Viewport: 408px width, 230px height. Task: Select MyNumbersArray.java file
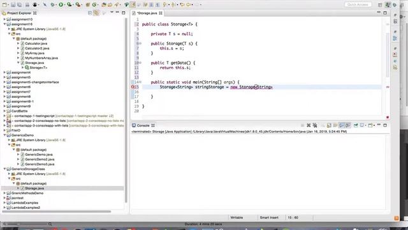coord(41,58)
